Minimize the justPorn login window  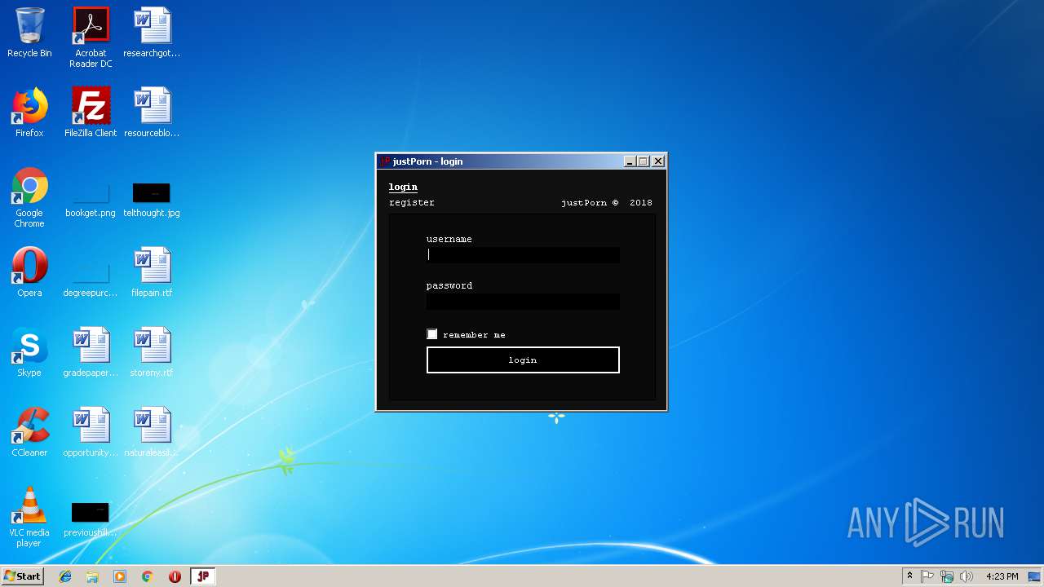(x=630, y=161)
